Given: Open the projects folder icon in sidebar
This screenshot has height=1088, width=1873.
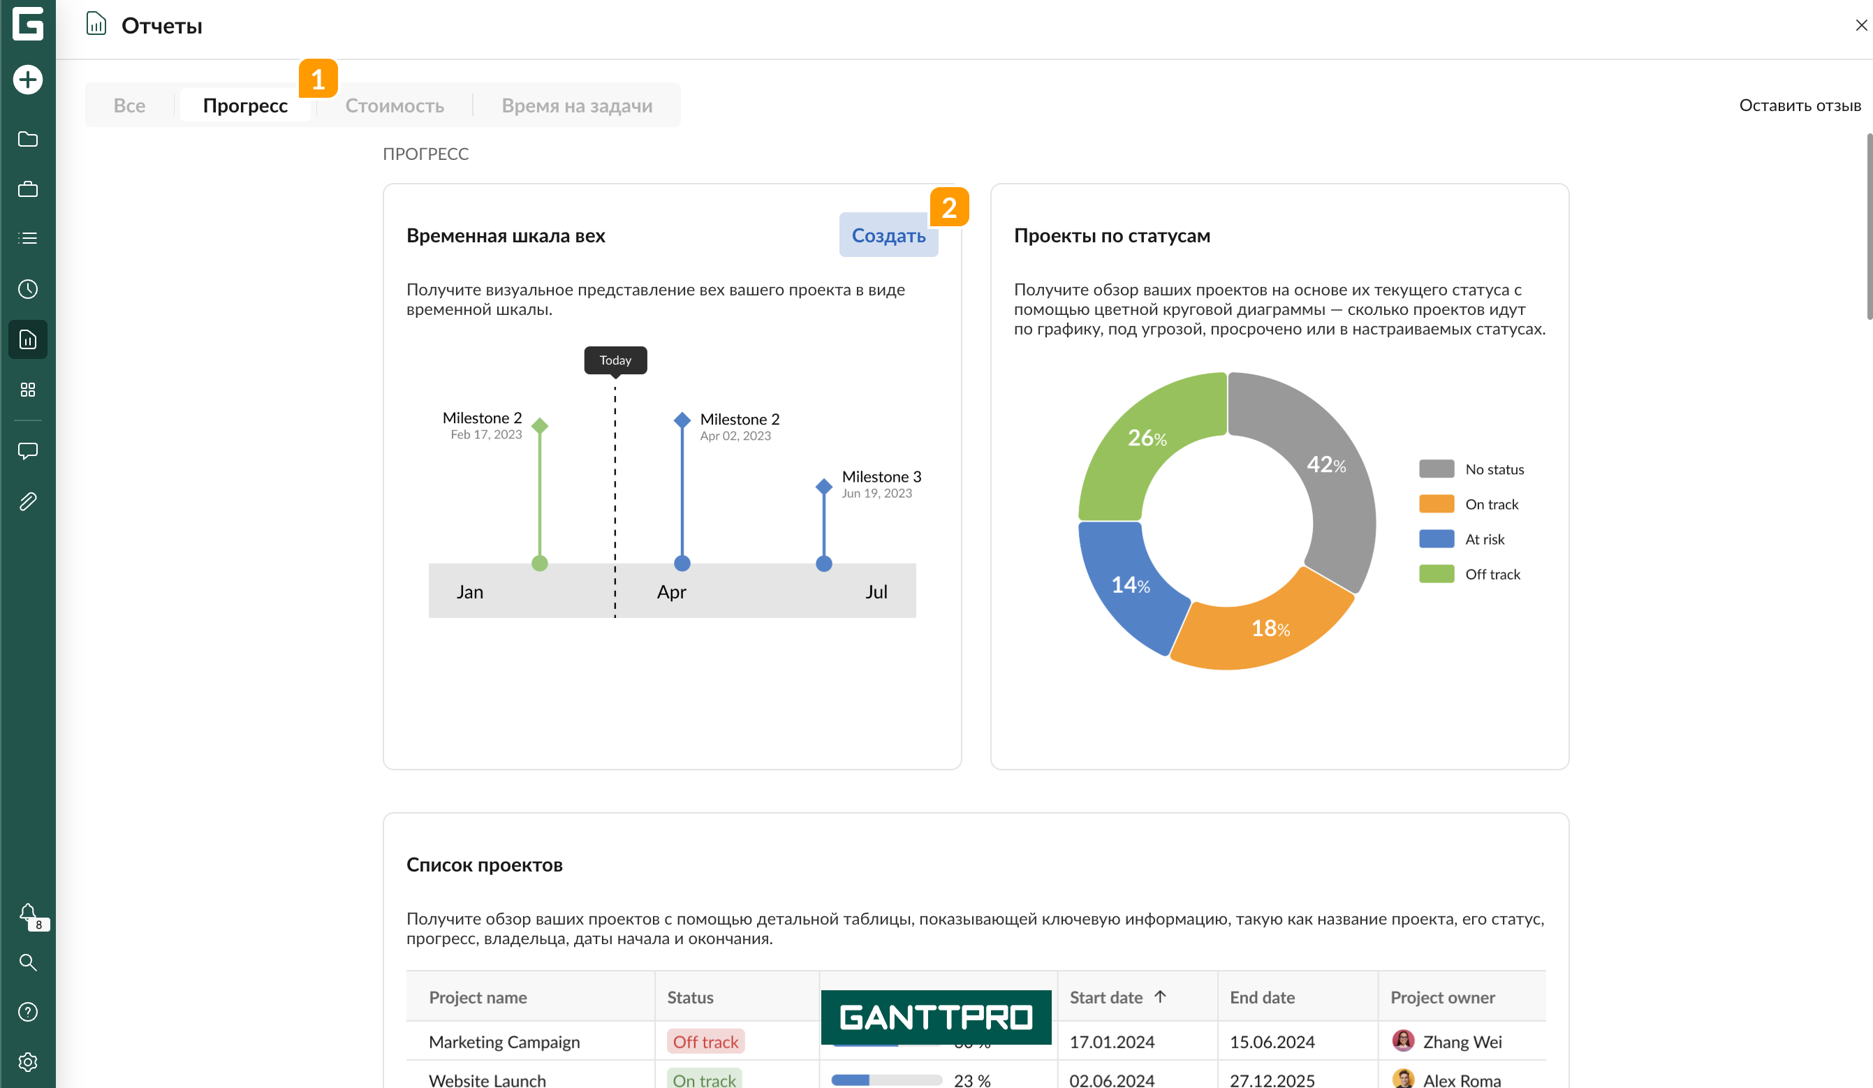Looking at the screenshot, I should pyautogui.click(x=27, y=139).
